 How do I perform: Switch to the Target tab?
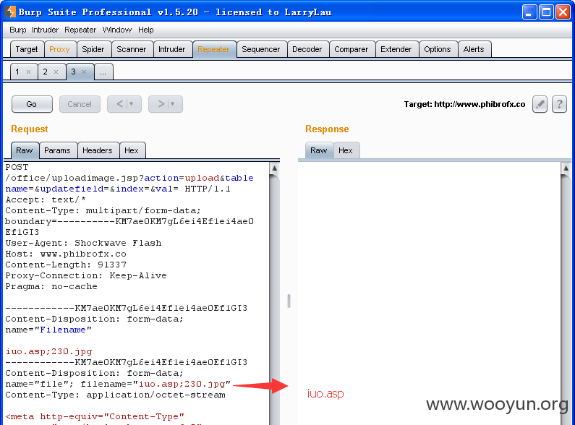[27, 49]
